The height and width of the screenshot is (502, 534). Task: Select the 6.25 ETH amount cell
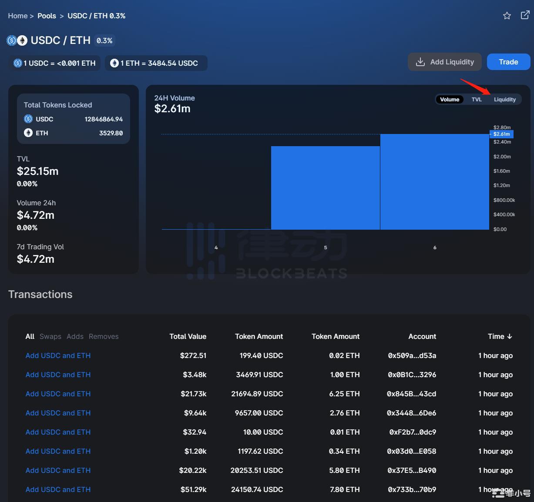tap(345, 394)
